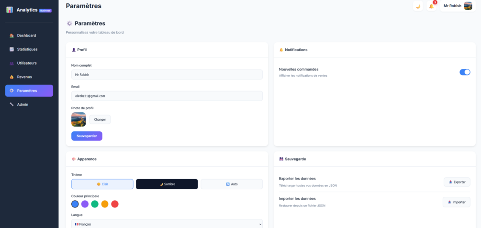Open notifications with the bell icon
The height and width of the screenshot is (228, 481).
tap(431, 6)
